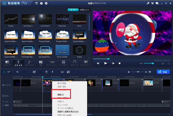Select the Lens Flare B template
This screenshot has height=116, width=173.
click(x=45, y=20)
